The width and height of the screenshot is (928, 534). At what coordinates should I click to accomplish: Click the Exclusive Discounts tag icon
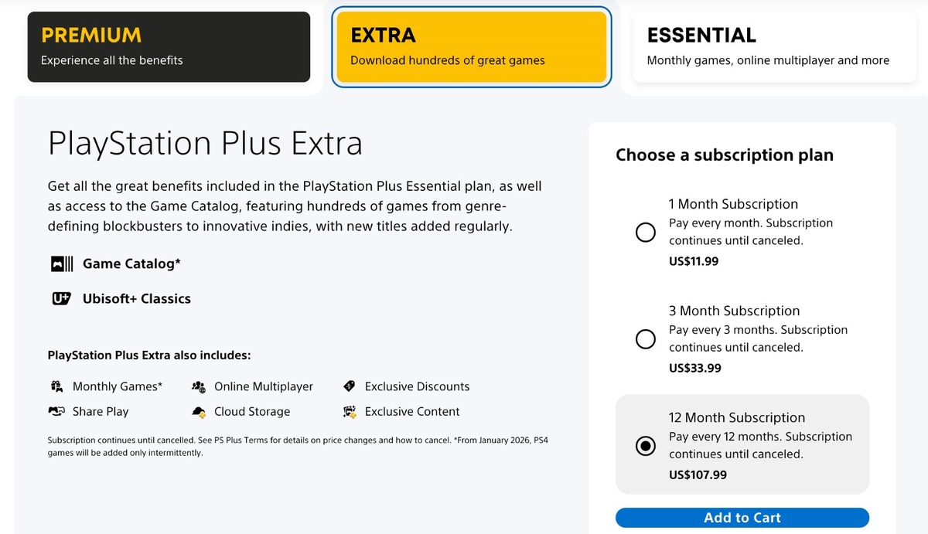tap(350, 386)
